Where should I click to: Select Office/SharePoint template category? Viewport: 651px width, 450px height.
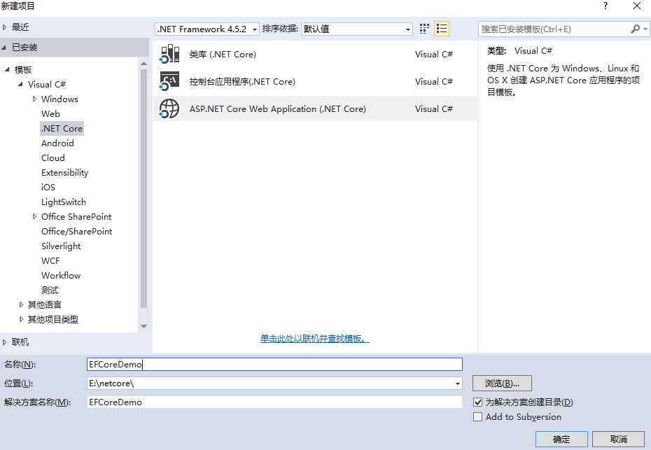pos(77,231)
